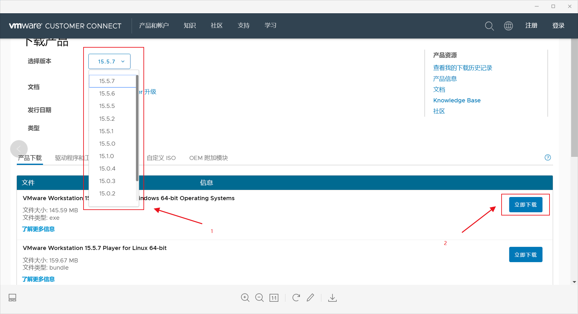Select version 15.5.6 from list
Screen dimensions: 578x314
[x=112, y=94]
